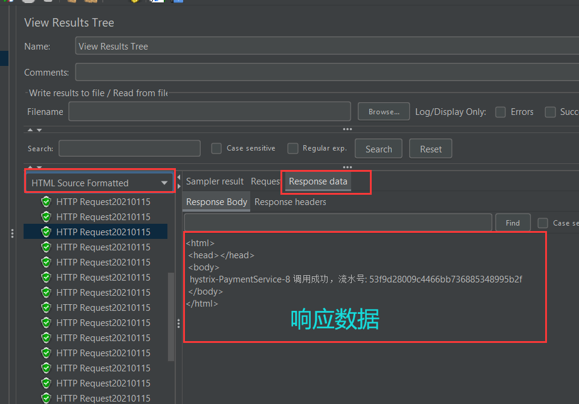Tick the Case sensitive checkbox near Search
This screenshot has height=404, width=579.
(216, 149)
